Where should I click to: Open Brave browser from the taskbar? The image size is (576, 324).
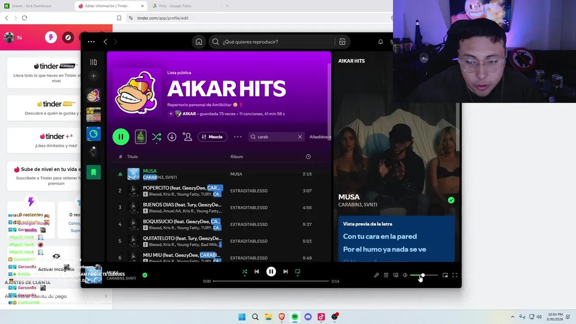tap(281, 317)
